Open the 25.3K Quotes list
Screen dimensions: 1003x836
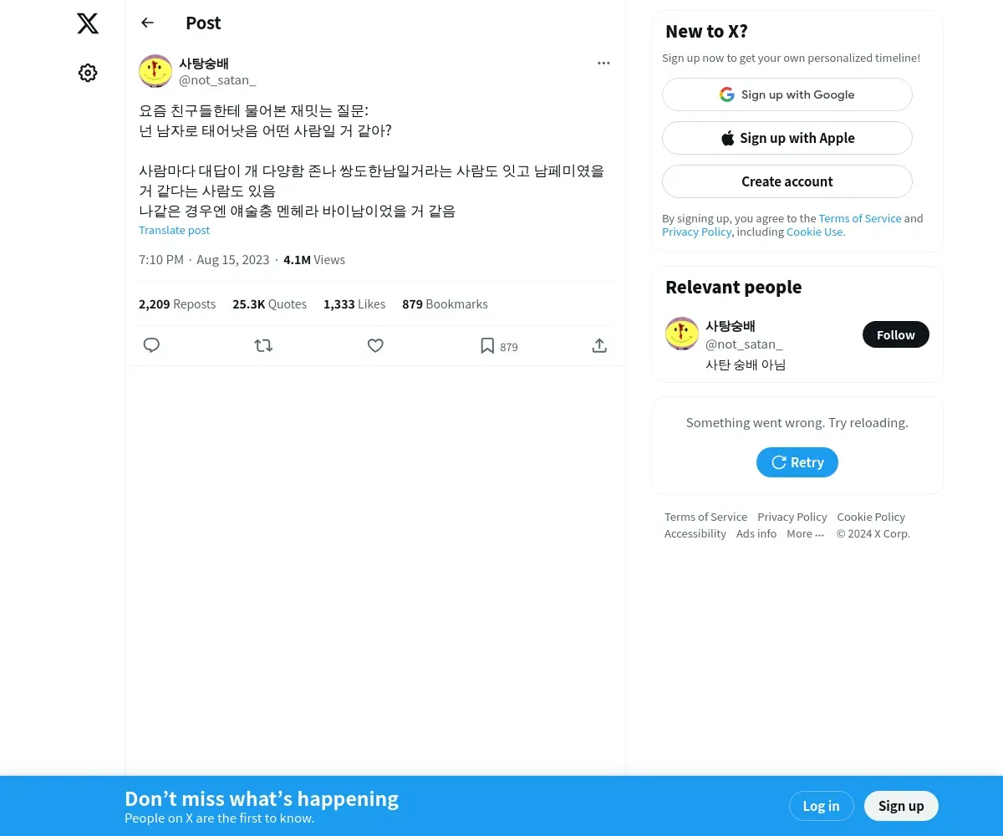tap(269, 304)
